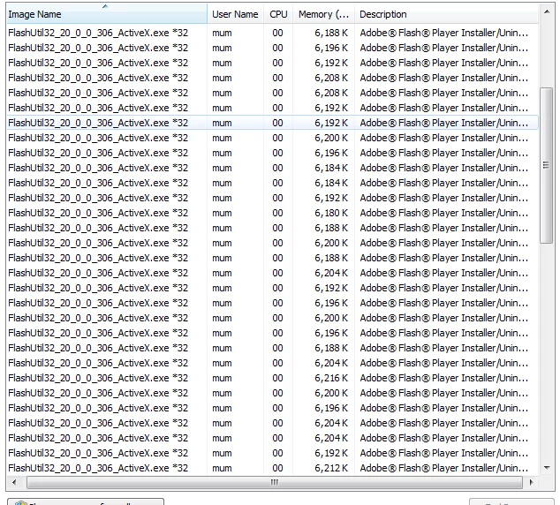560x505 pixels.
Task: Click the vertical scrollbar up arrow
Action: pos(547,11)
